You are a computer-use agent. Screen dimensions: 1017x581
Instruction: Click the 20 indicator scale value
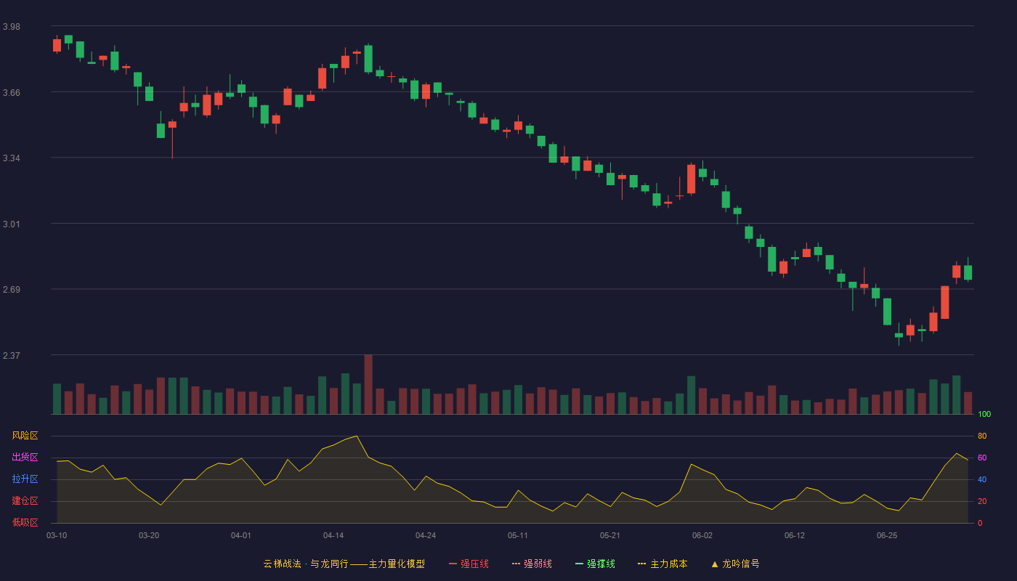tap(982, 501)
